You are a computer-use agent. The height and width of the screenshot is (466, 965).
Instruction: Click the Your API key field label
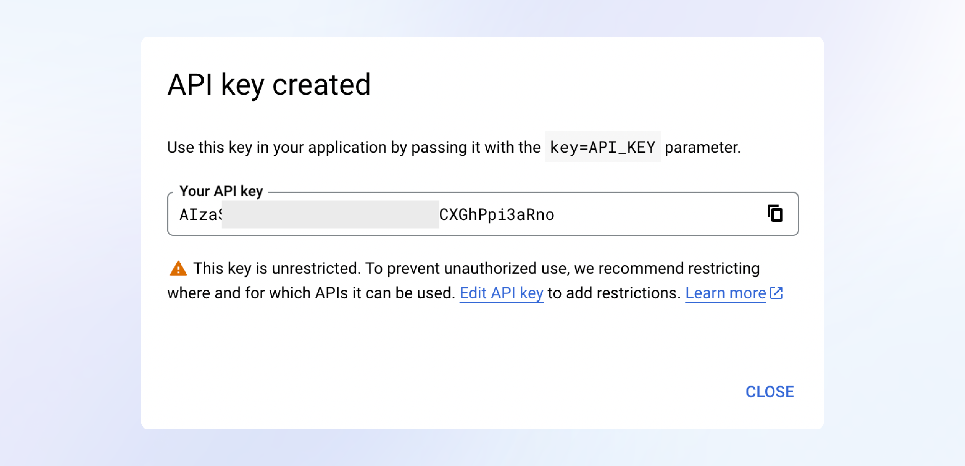point(221,191)
